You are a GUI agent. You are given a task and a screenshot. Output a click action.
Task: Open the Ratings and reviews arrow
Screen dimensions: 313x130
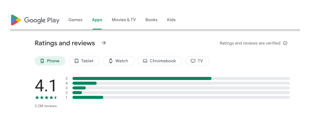tap(104, 43)
